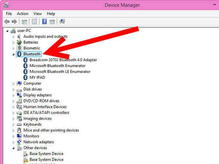Image resolution: width=219 pixels, height=164 pixels.
Task: Open the View menu
Action: pyautogui.click(x=38, y=14)
